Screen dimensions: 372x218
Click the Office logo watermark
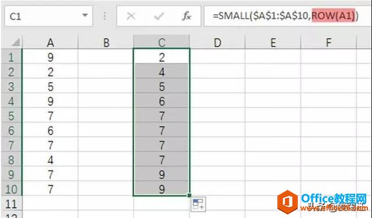point(288,202)
